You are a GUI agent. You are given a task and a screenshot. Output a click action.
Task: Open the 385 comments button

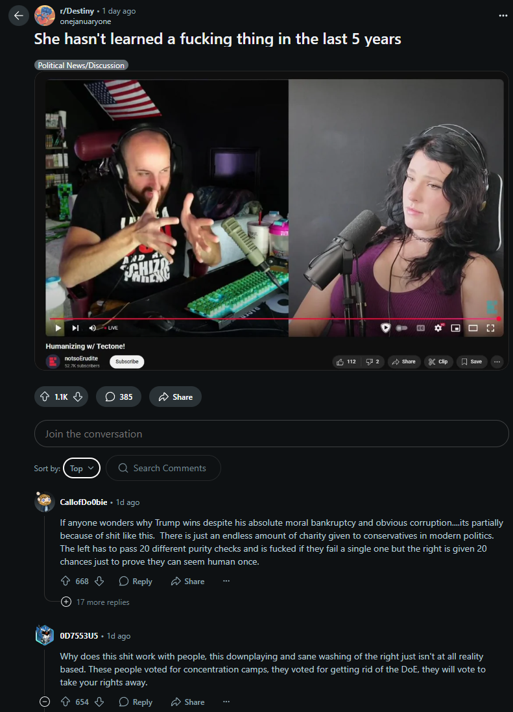click(119, 397)
